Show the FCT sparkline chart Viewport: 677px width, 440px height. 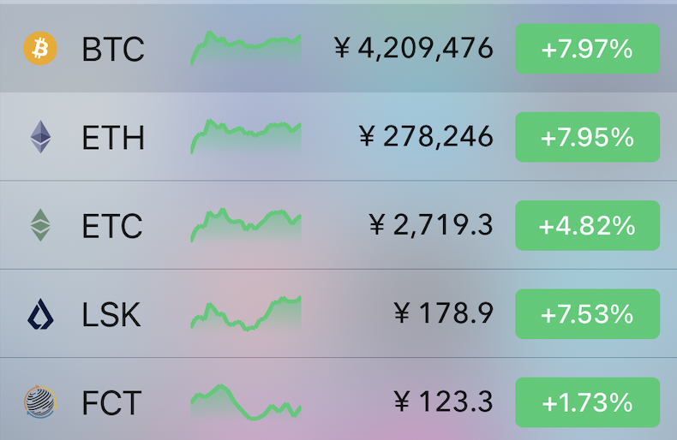click(x=246, y=402)
